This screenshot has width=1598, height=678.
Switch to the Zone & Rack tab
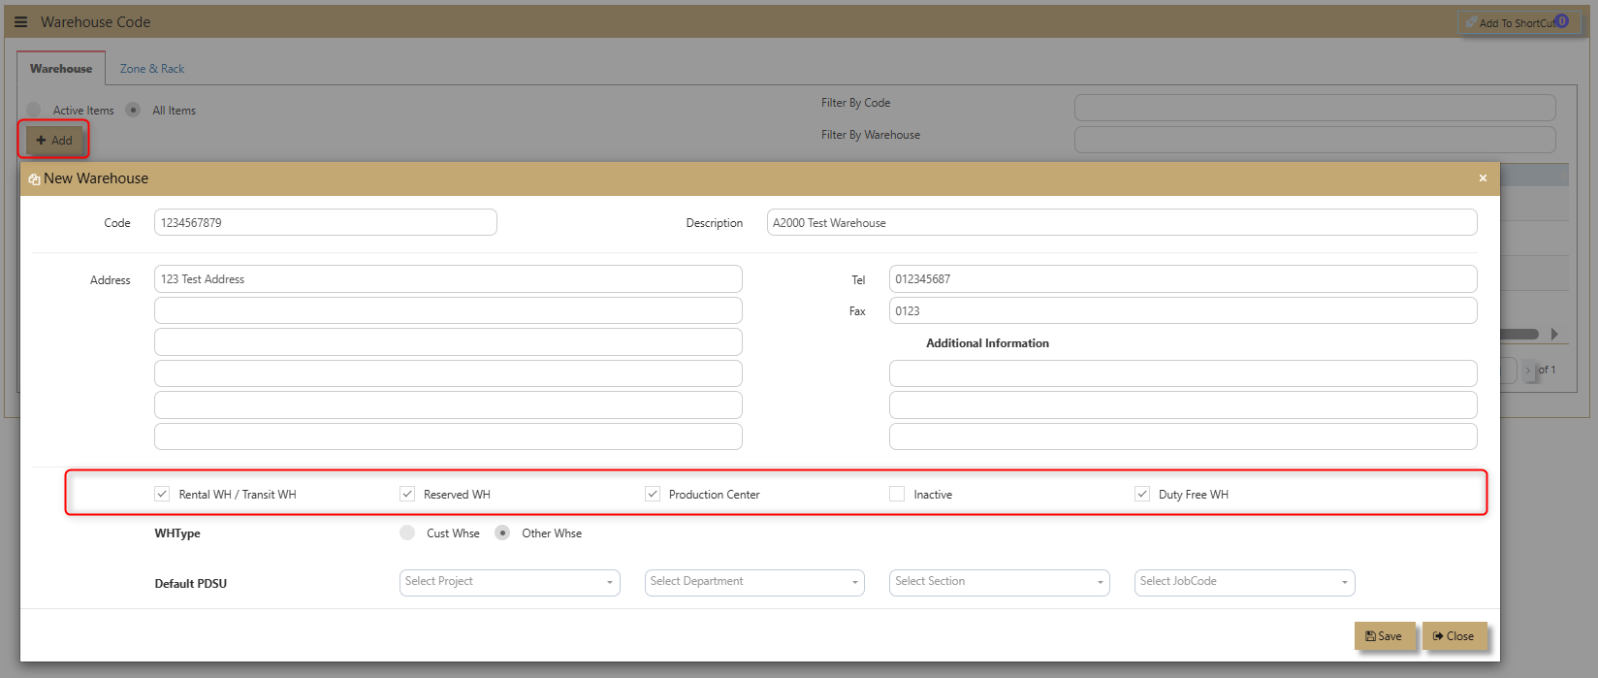tap(152, 69)
